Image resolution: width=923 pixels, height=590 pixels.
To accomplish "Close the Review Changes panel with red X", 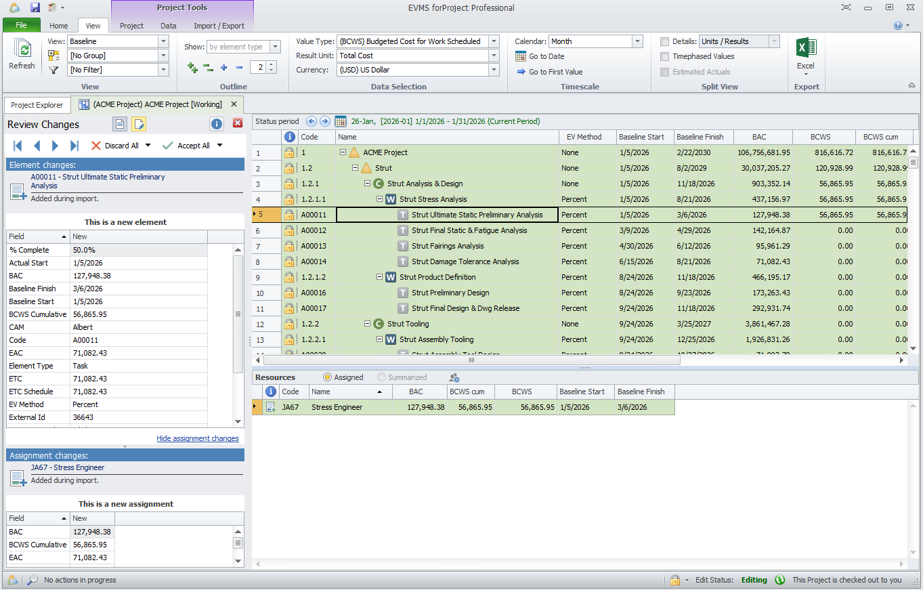I will [x=238, y=123].
